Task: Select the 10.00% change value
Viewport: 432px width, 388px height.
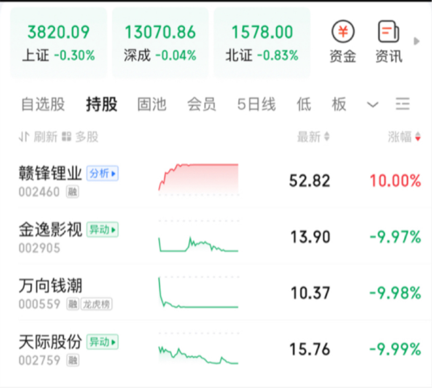Action: pos(395,181)
